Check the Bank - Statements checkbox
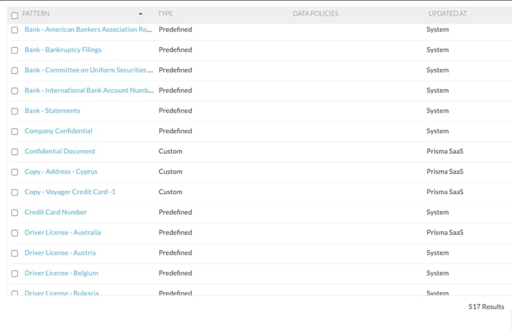Image resolution: width=512 pixels, height=330 pixels. point(14,111)
